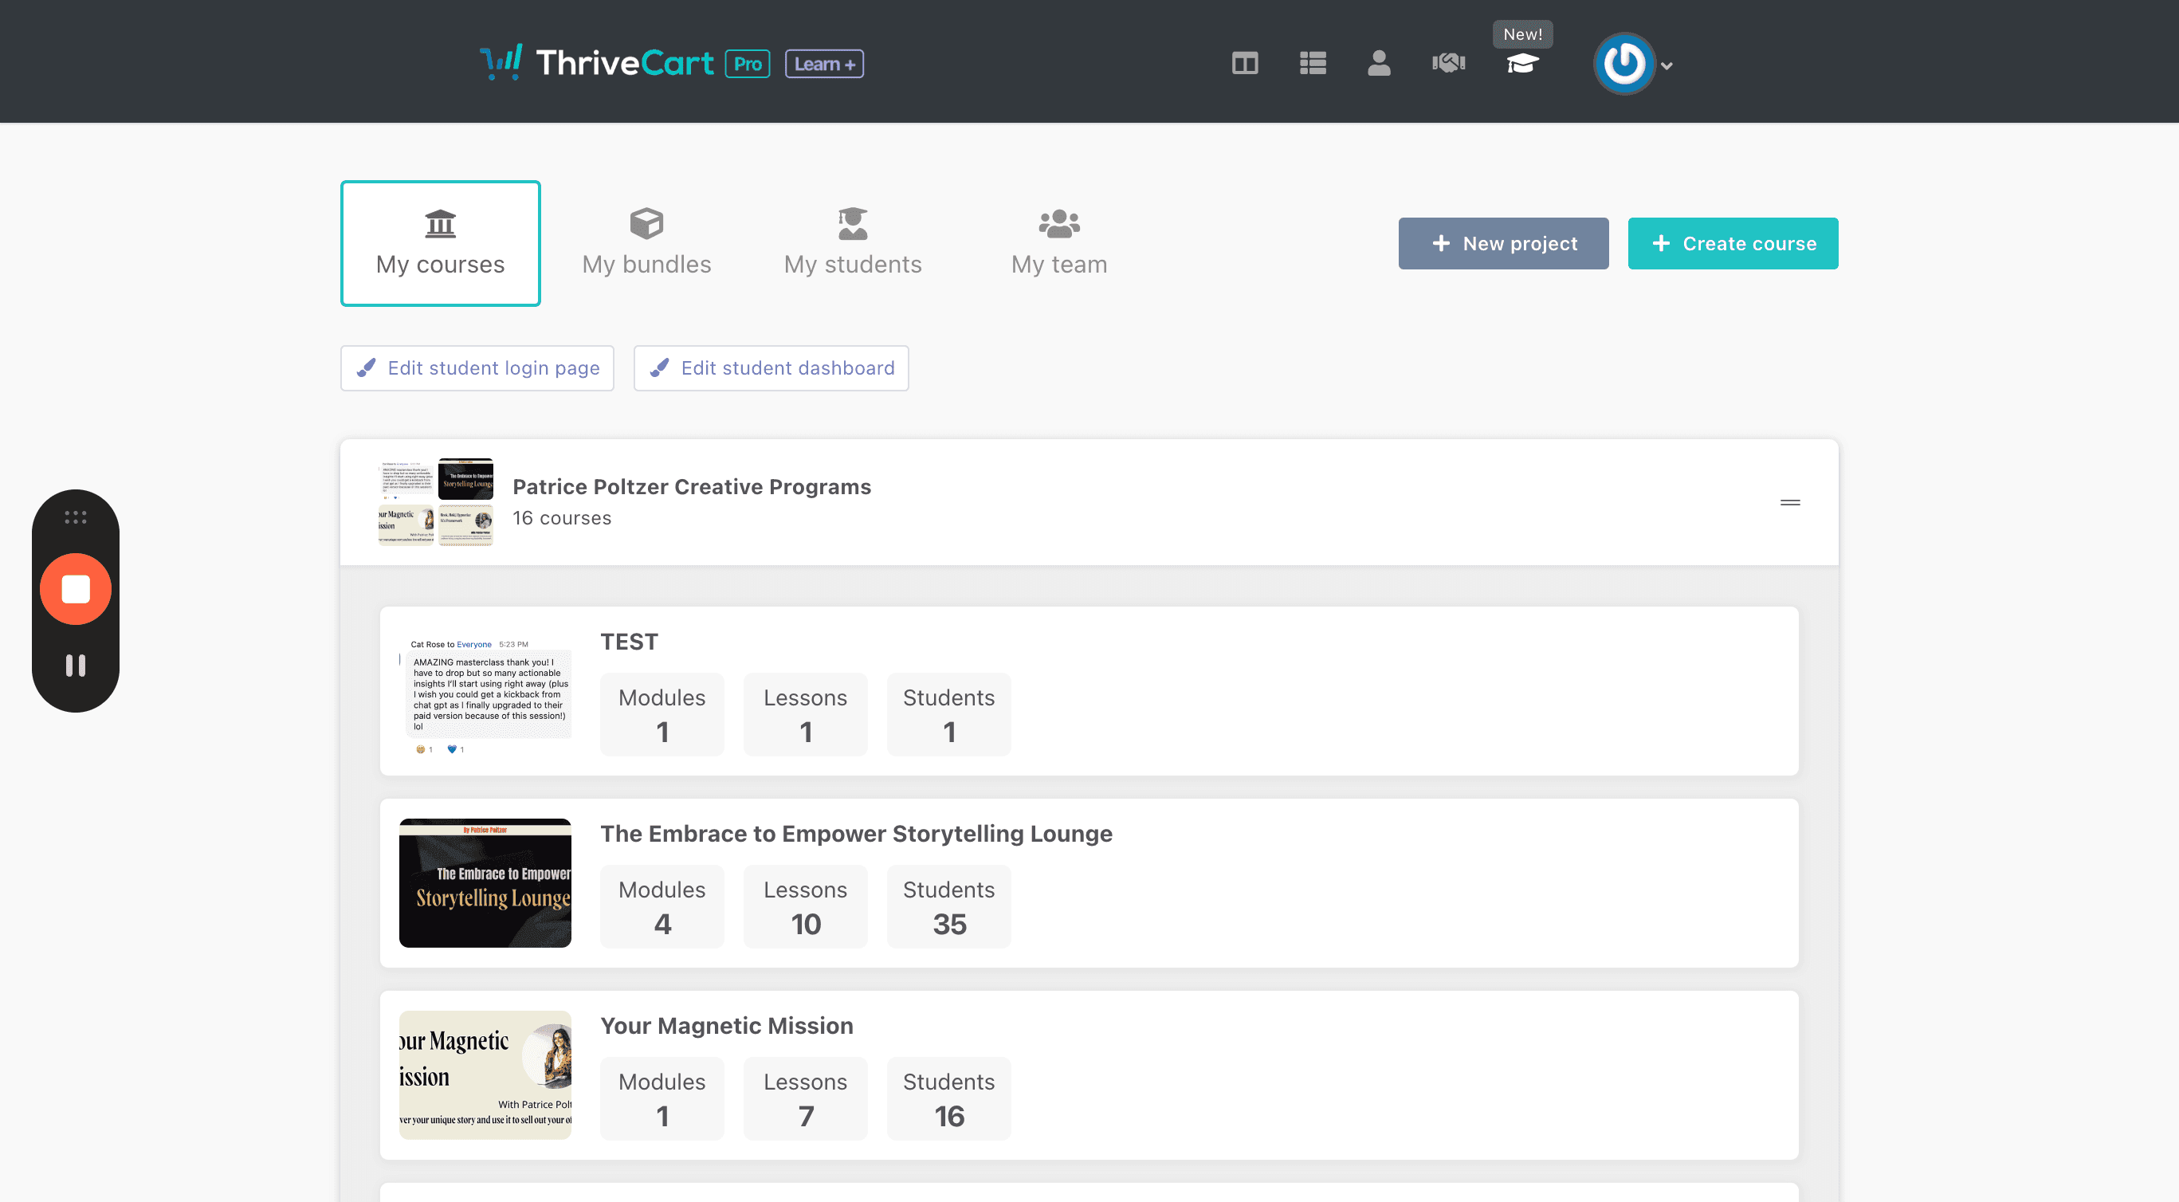Open Edit student dashboard
The height and width of the screenshot is (1202, 2179).
pos(771,368)
